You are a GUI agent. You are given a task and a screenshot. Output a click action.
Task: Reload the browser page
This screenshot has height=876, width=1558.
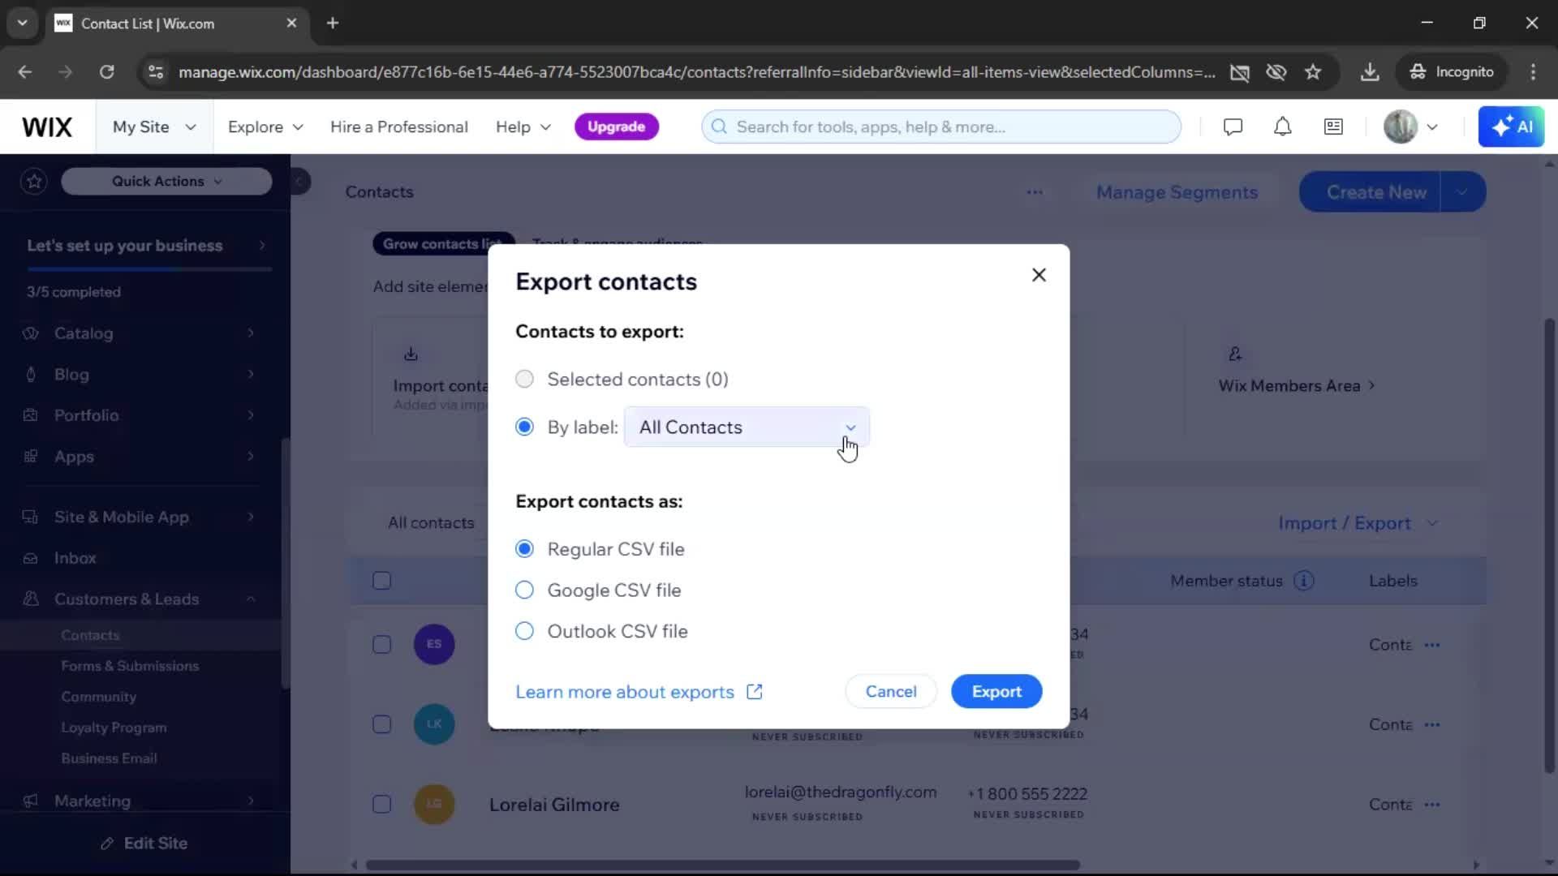pyautogui.click(x=106, y=72)
